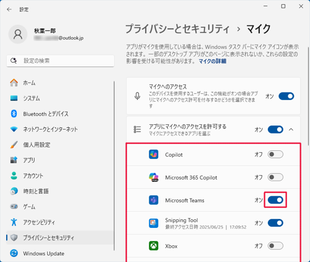The width and height of the screenshot is (310, 262).
Task: Collapse the app microphone access list
Action: pos(291,130)
